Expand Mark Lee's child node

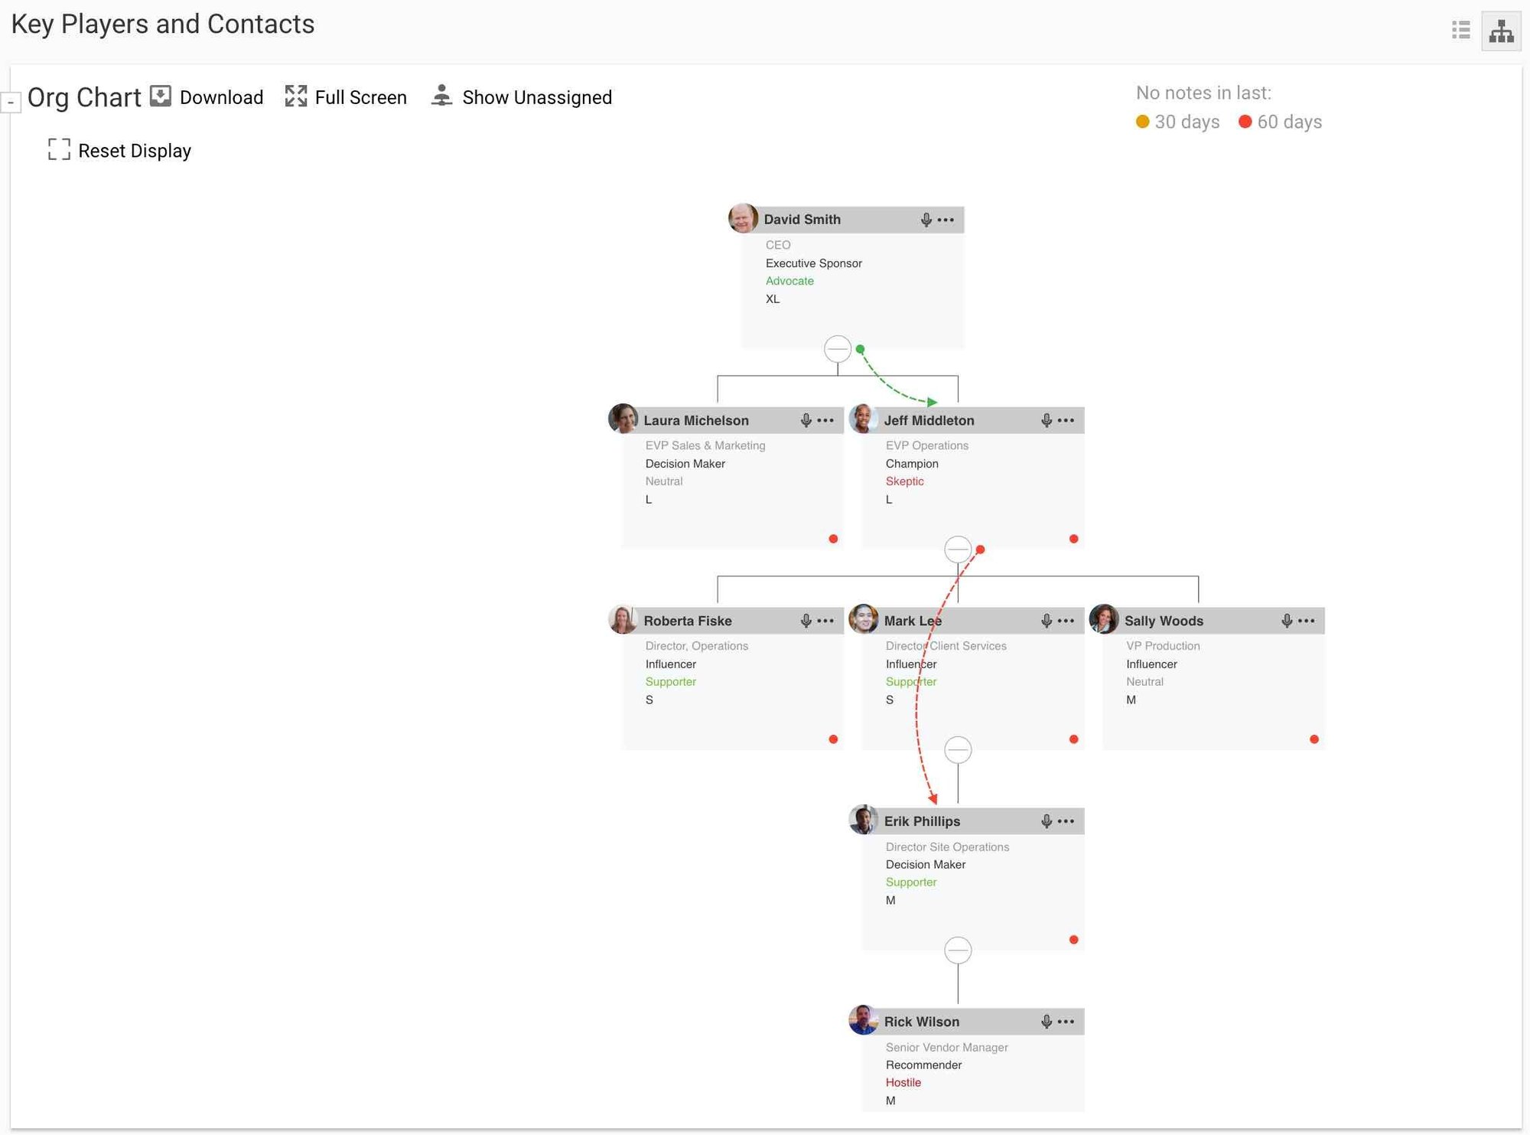click(x=959, y=750)
